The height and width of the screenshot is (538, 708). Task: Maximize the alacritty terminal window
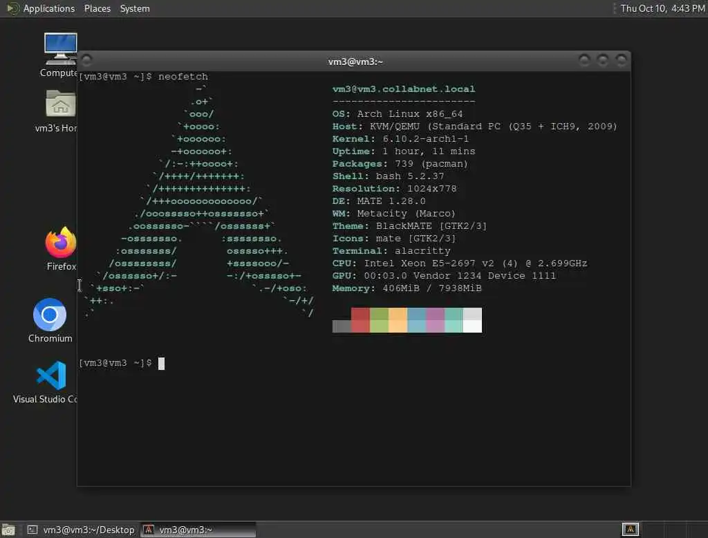[603, 60]
